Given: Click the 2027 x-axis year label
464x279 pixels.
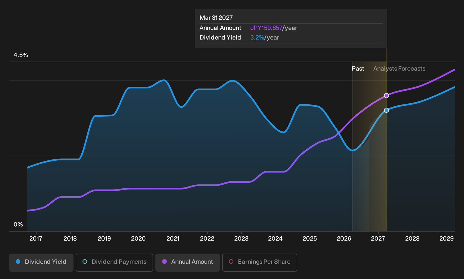Looking at the screenshot, I should pyautogui.click(x=378, y=239).
